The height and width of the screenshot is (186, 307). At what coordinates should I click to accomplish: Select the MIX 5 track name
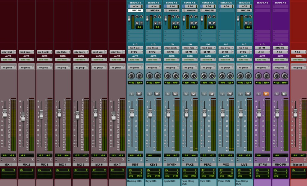(x=81, y=164)
